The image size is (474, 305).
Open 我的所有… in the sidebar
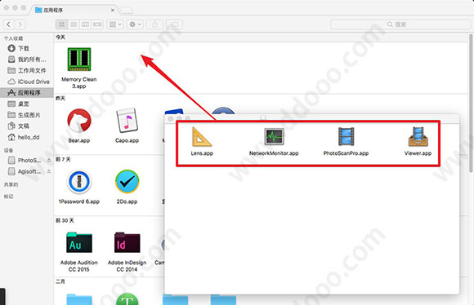pos(27,60)
